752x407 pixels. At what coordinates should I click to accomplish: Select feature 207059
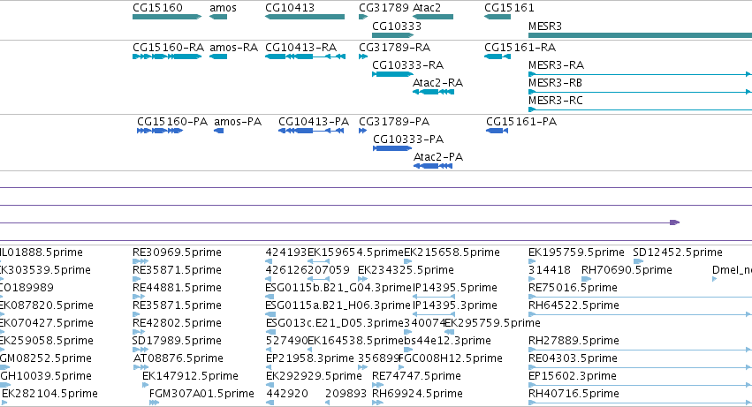tap(329, 270)
